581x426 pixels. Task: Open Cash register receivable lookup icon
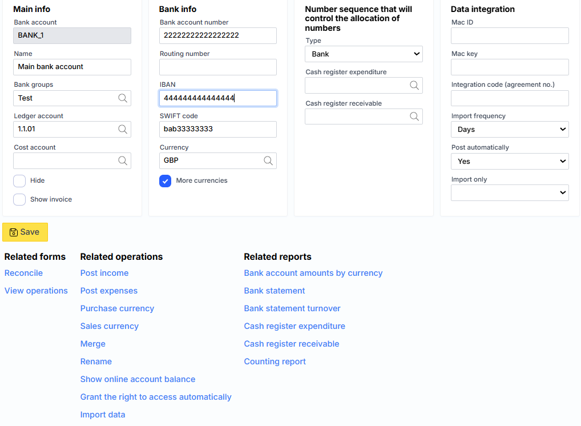(x=414, y=116)
